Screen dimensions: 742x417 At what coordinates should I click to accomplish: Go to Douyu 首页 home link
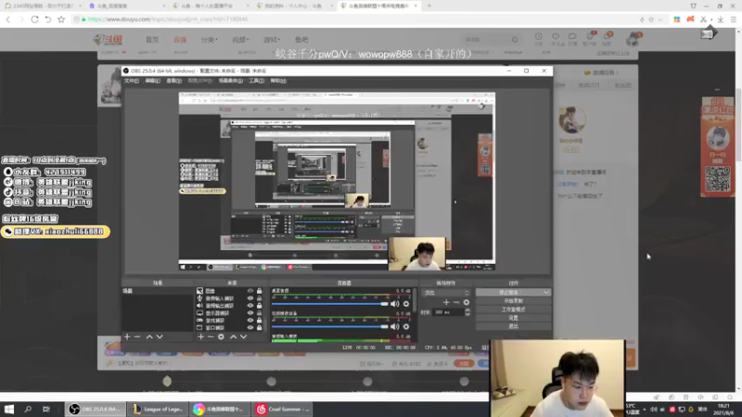coord(152,40)
